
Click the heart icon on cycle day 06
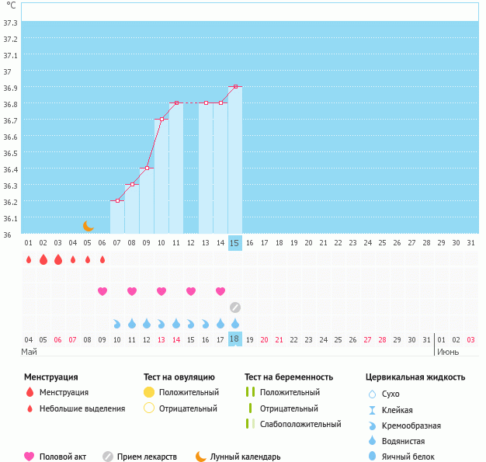click(102, 291)
